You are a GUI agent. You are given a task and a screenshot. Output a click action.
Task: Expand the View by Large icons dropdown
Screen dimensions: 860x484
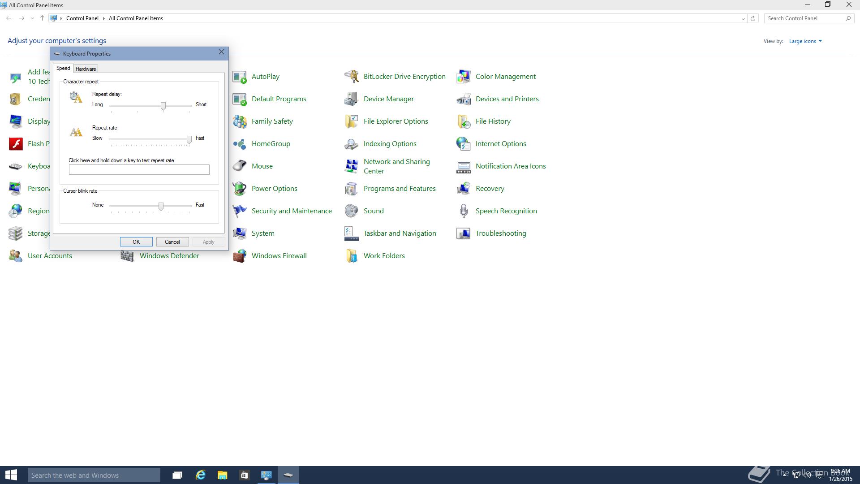click(805, 41)
